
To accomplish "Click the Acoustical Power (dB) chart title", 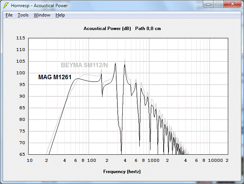I will point(107,29).
